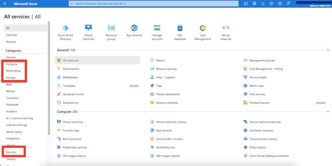Choose the Containers category
Image resolution: width=332 pixels, height=166 pixels.
[12, 98]
